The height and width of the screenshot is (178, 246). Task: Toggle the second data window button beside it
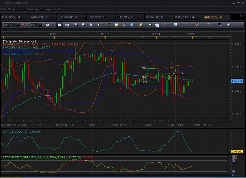click(x=67, y=25)
